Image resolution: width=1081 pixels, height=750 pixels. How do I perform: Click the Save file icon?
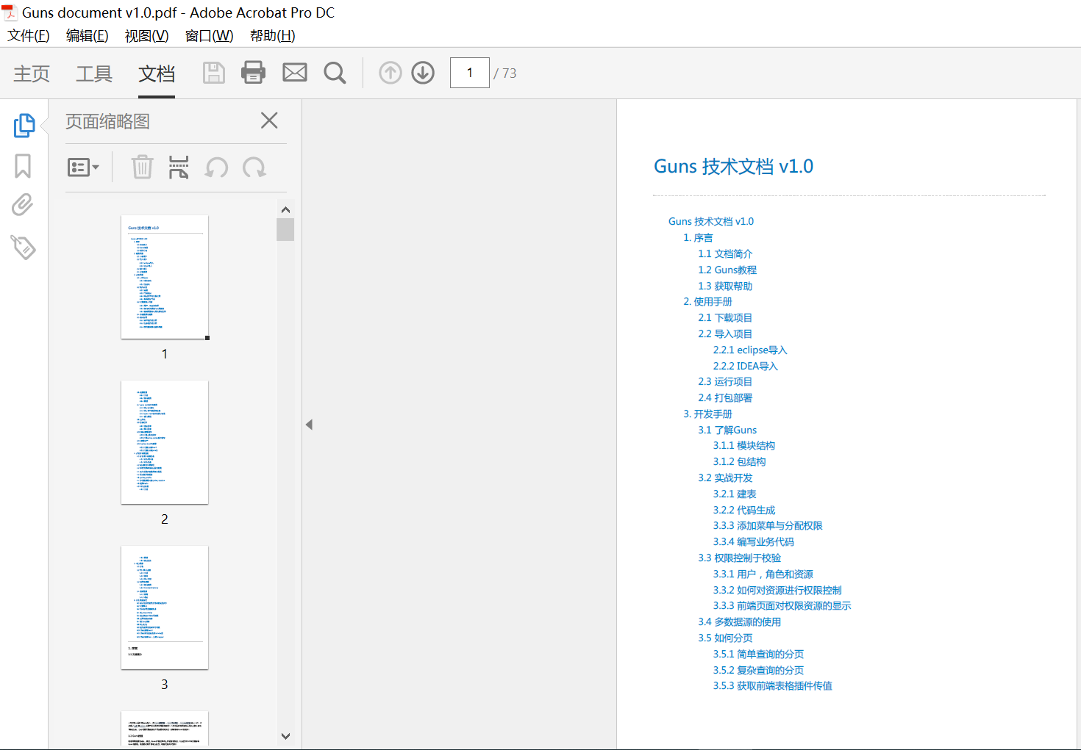click(214, 73)
